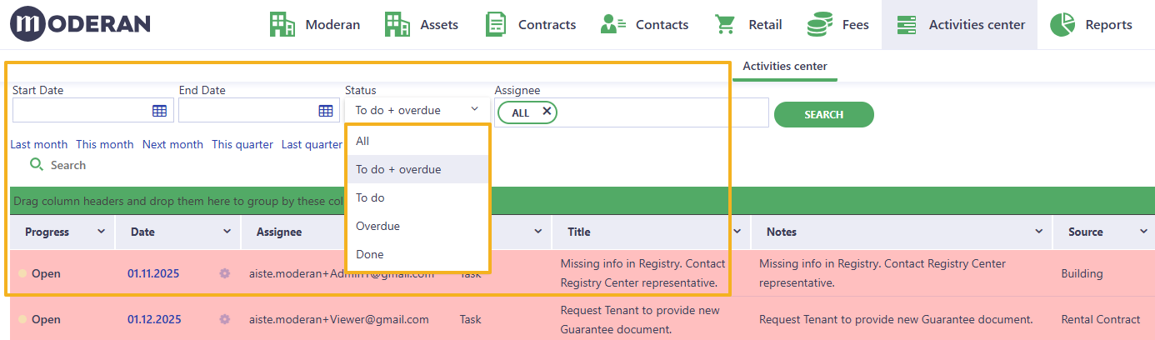This screenshot has width=1155, height=340.
Task: Switch to Activities center sub-tab
Action: [x=785, y=67]
